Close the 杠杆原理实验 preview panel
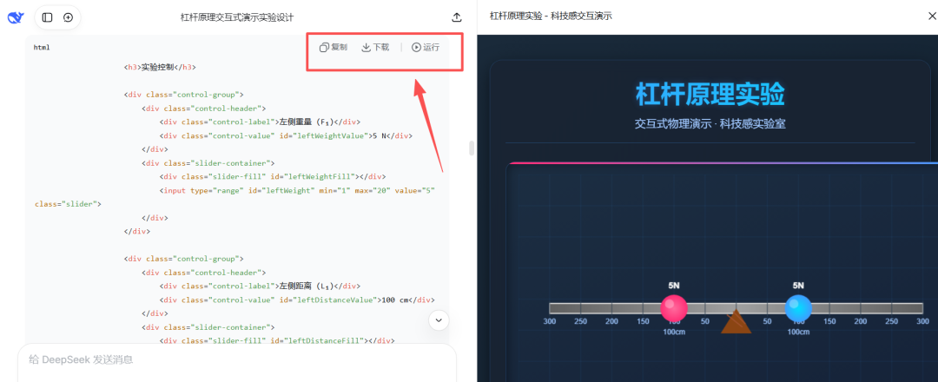This screenshot has width=938, height=382. pyautogui.click(x=921, y=16)
